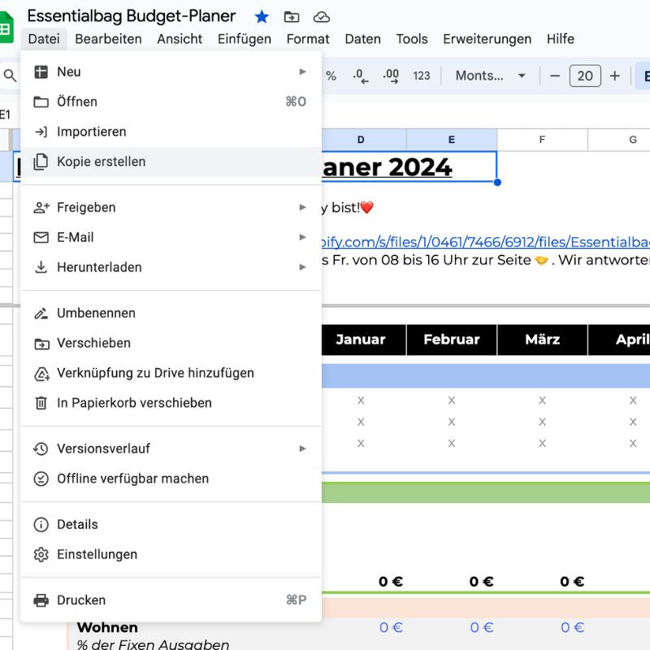Image resolution: width=650 pixels, height=650 pixels.
Task: Select column F header
Action: point(542,140)
